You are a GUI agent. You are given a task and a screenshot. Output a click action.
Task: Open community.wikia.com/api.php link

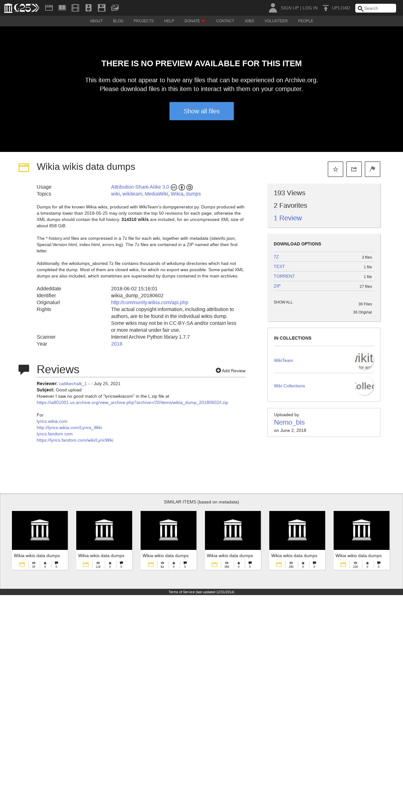[150, 303]
